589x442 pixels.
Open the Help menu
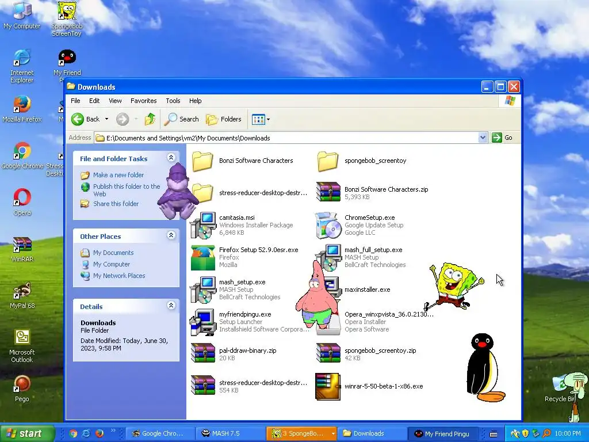(196, 101)
